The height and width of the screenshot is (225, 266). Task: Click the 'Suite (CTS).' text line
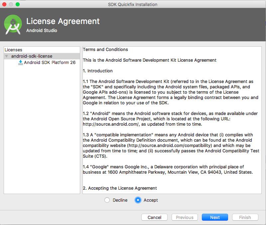(x=95, y=156)
